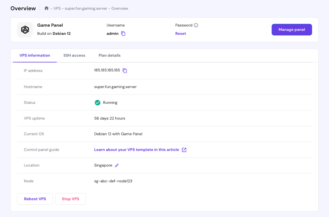The height and width of the screenshot is (217, 329).
Task: Stop the VPS
Action: tap(70, 199)
